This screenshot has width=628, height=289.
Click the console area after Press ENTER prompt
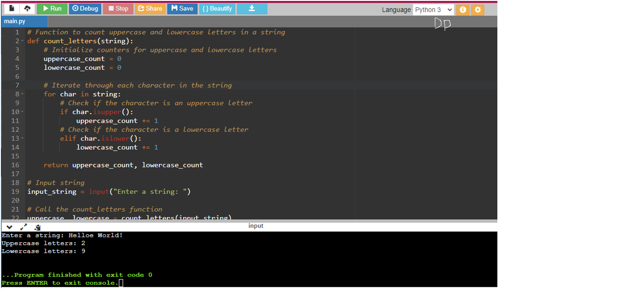click(x=121, y=282)
